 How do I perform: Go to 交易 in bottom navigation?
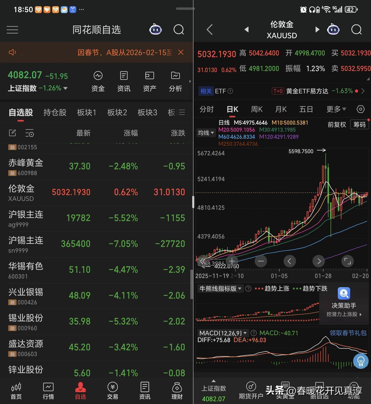click(113, 391)
